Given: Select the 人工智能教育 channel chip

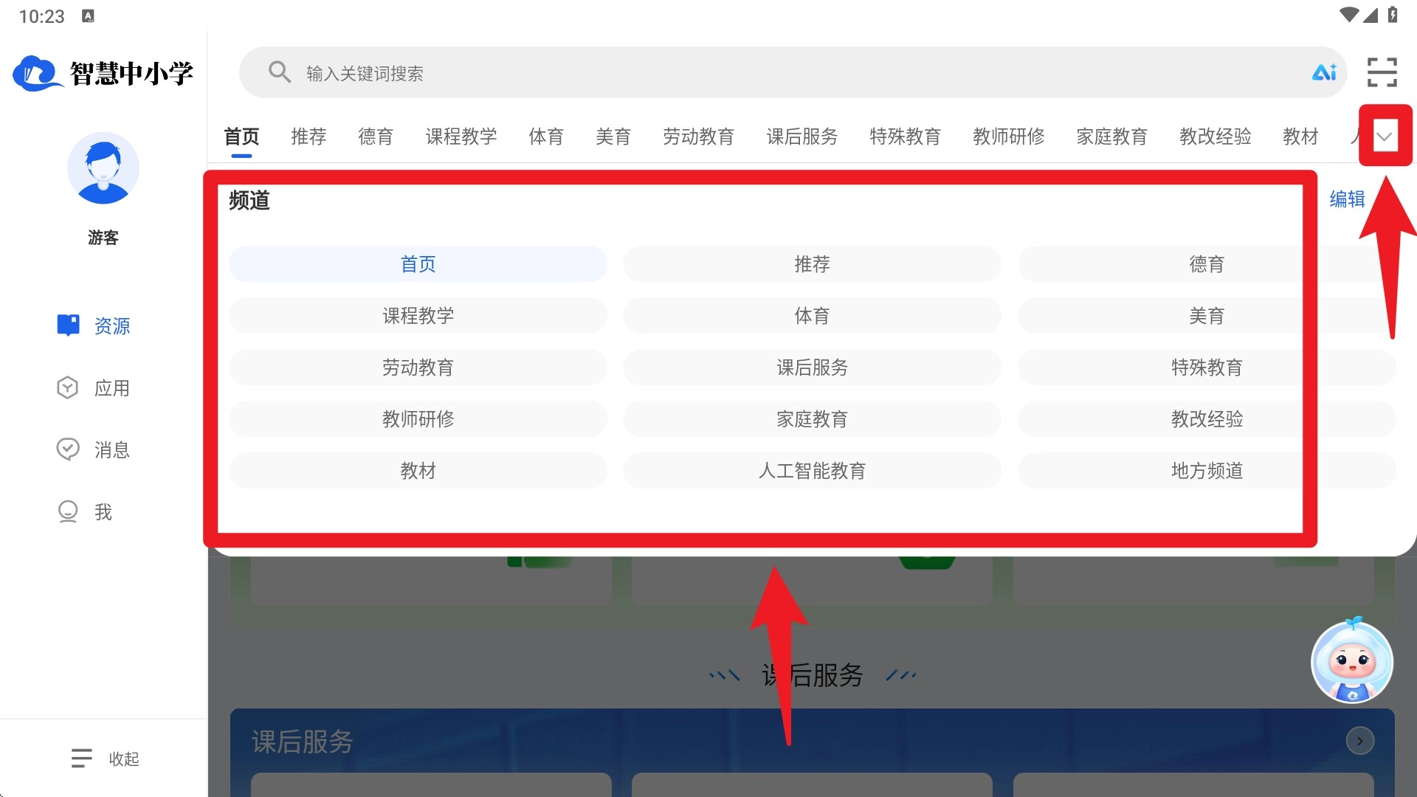Looking at the screenshot, I should pos(812,471).
